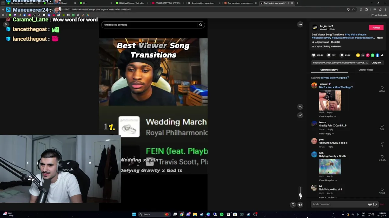Screen dimensions: 389x218
Task: Open 4u_music1 profile avatar
Action: coord(315,28)
